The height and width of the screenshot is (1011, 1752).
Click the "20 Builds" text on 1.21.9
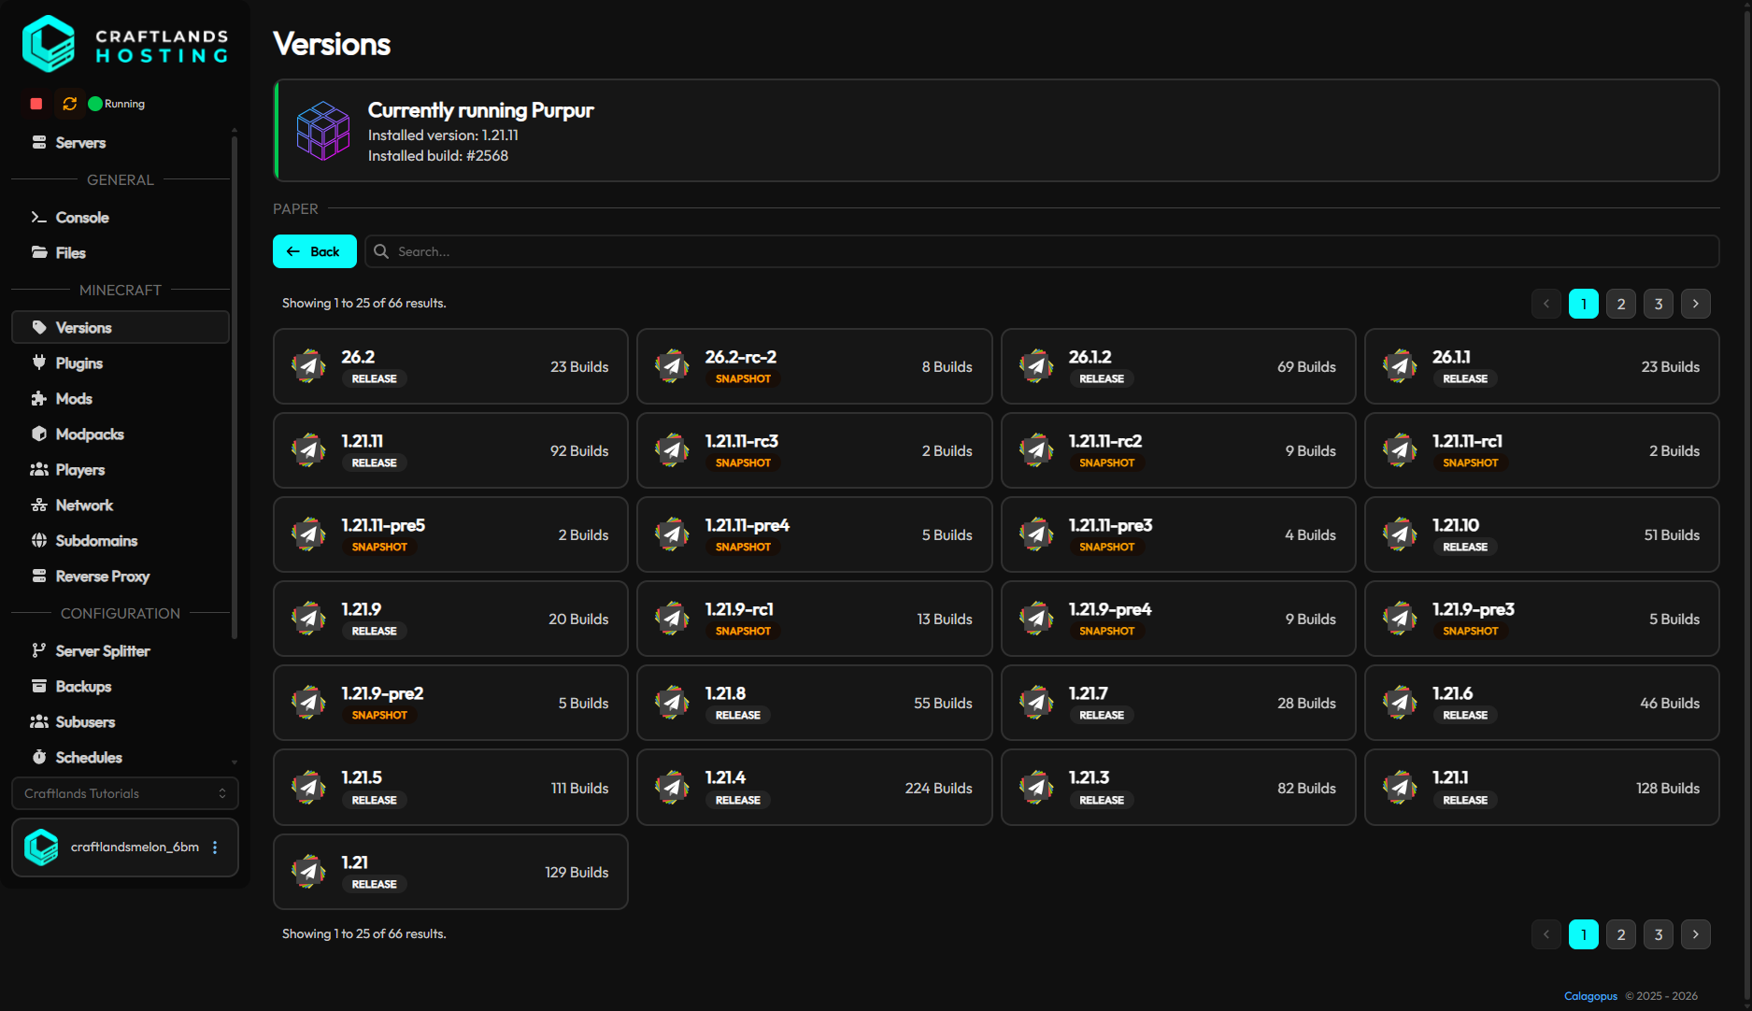click(x=578, y=619)
